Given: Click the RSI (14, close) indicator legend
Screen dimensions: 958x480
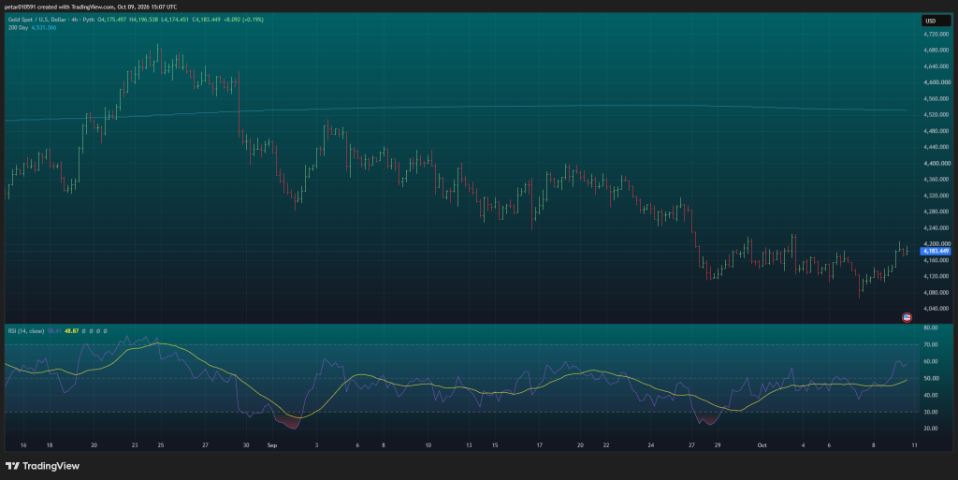Looking at the screenshot, I should (25, 331).
